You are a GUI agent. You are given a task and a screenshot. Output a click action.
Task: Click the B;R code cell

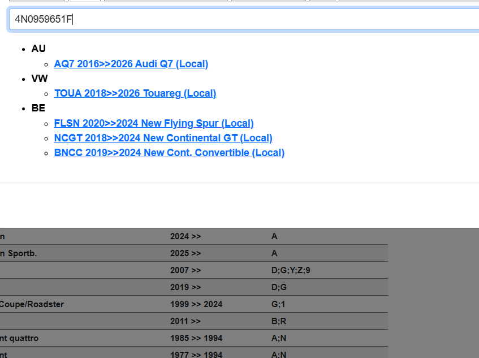279,321
